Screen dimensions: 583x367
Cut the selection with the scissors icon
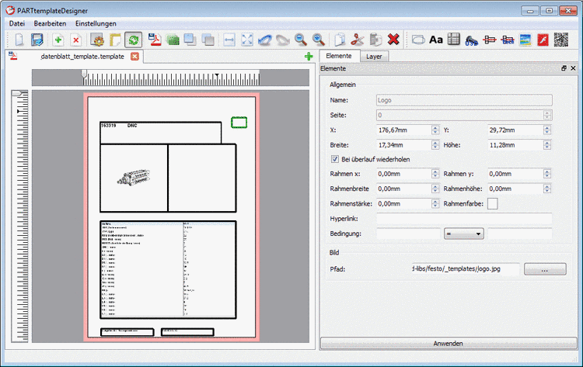[x=358, y=40]
